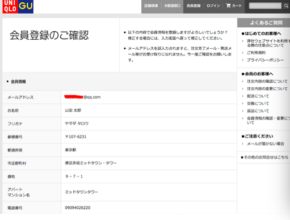Open the website usage notes link
The height and width of the screenshot is (220, 290).
(x=268, y=43)
